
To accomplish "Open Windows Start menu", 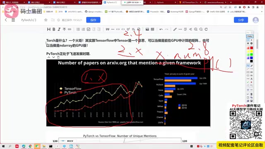I will (3, 146).
